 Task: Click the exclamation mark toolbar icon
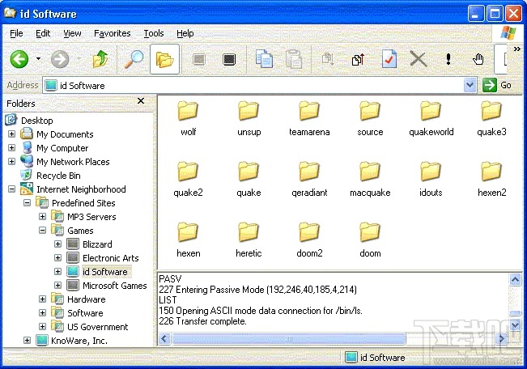point(448,59)
